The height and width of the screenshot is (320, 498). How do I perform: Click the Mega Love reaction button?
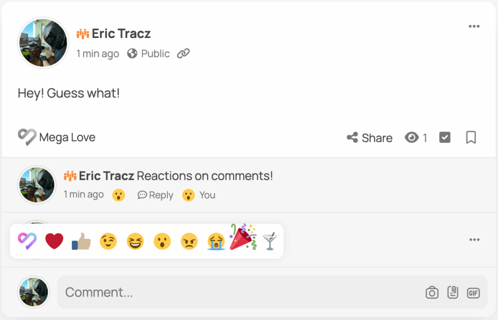coord(56,138)
